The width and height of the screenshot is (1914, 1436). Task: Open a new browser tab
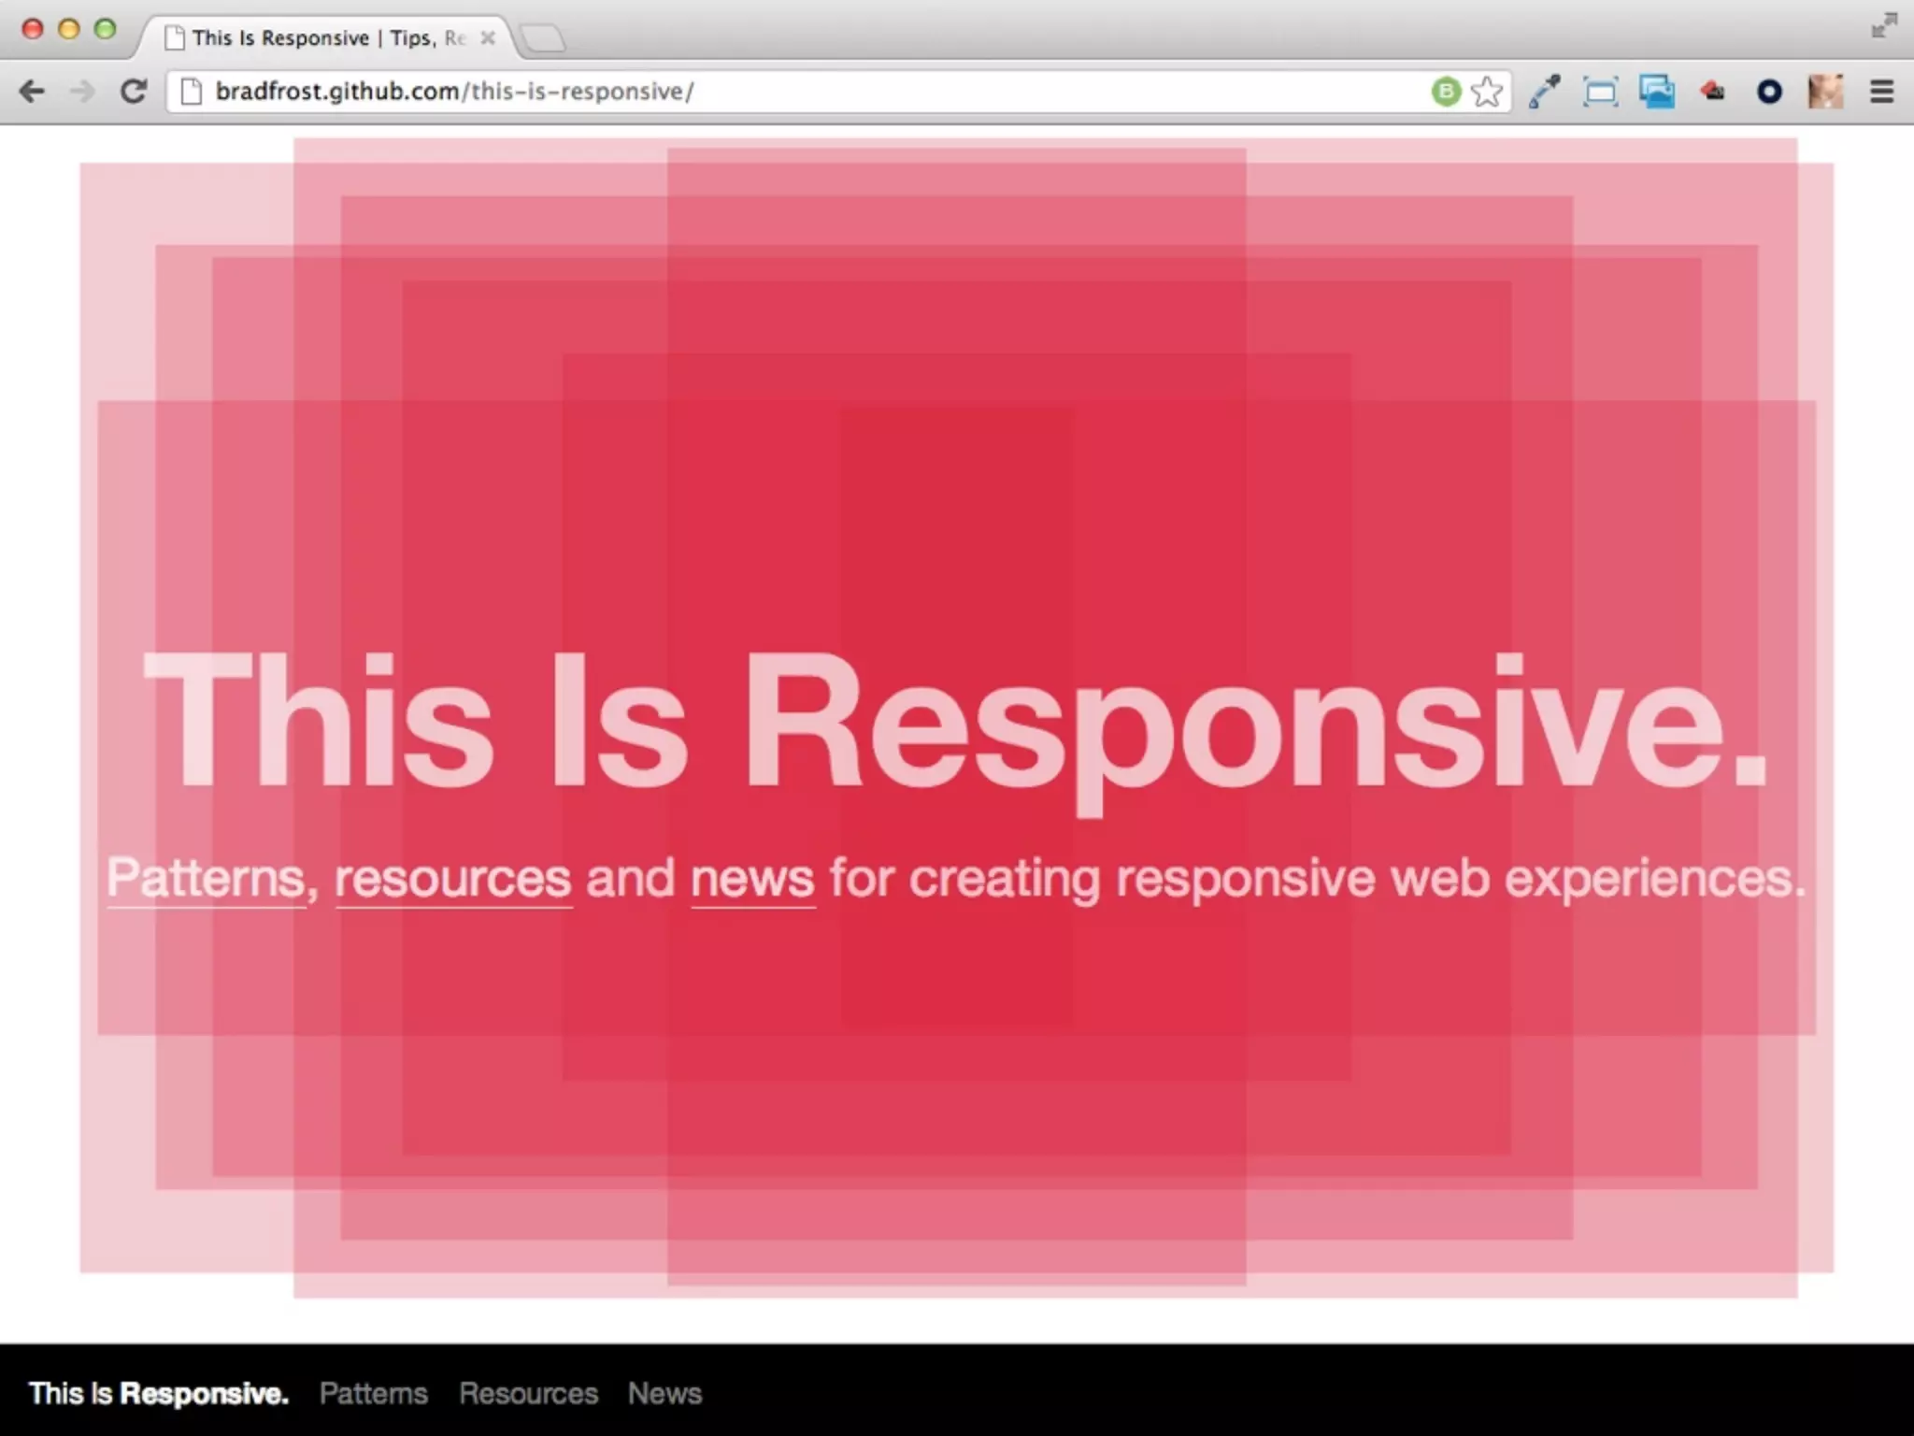pyautogui.click(x=543, y=38)
